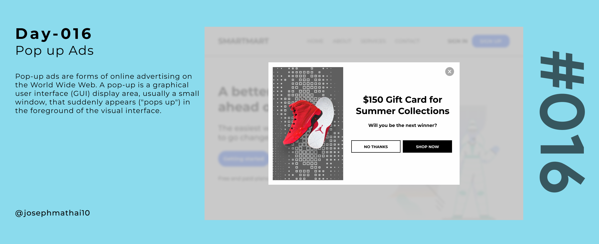Click the Jordan Jumpman logo on shoe sole
599x244 pixels.
tap(319, 129)
